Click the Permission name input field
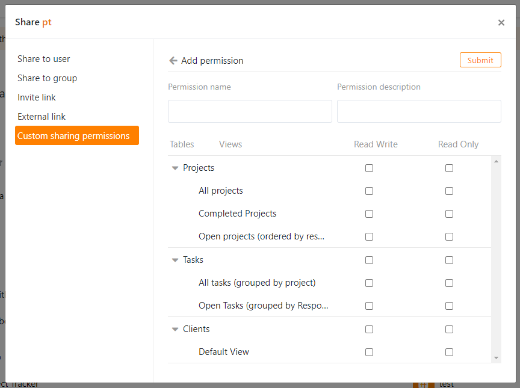 pyautogui.click(x=250, y=111)
